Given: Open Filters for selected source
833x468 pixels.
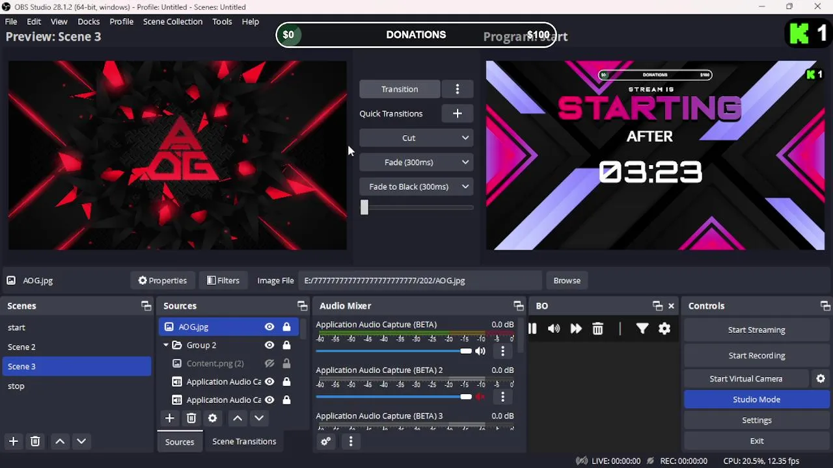Looking at the screenshot, I should [x=223, y=280].
